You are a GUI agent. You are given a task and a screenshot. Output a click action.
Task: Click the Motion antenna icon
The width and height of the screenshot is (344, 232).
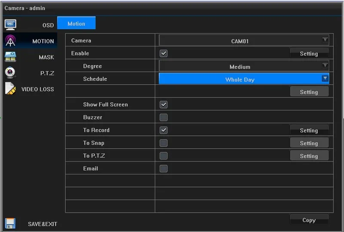pyautogui.click(x=10, y=41)
